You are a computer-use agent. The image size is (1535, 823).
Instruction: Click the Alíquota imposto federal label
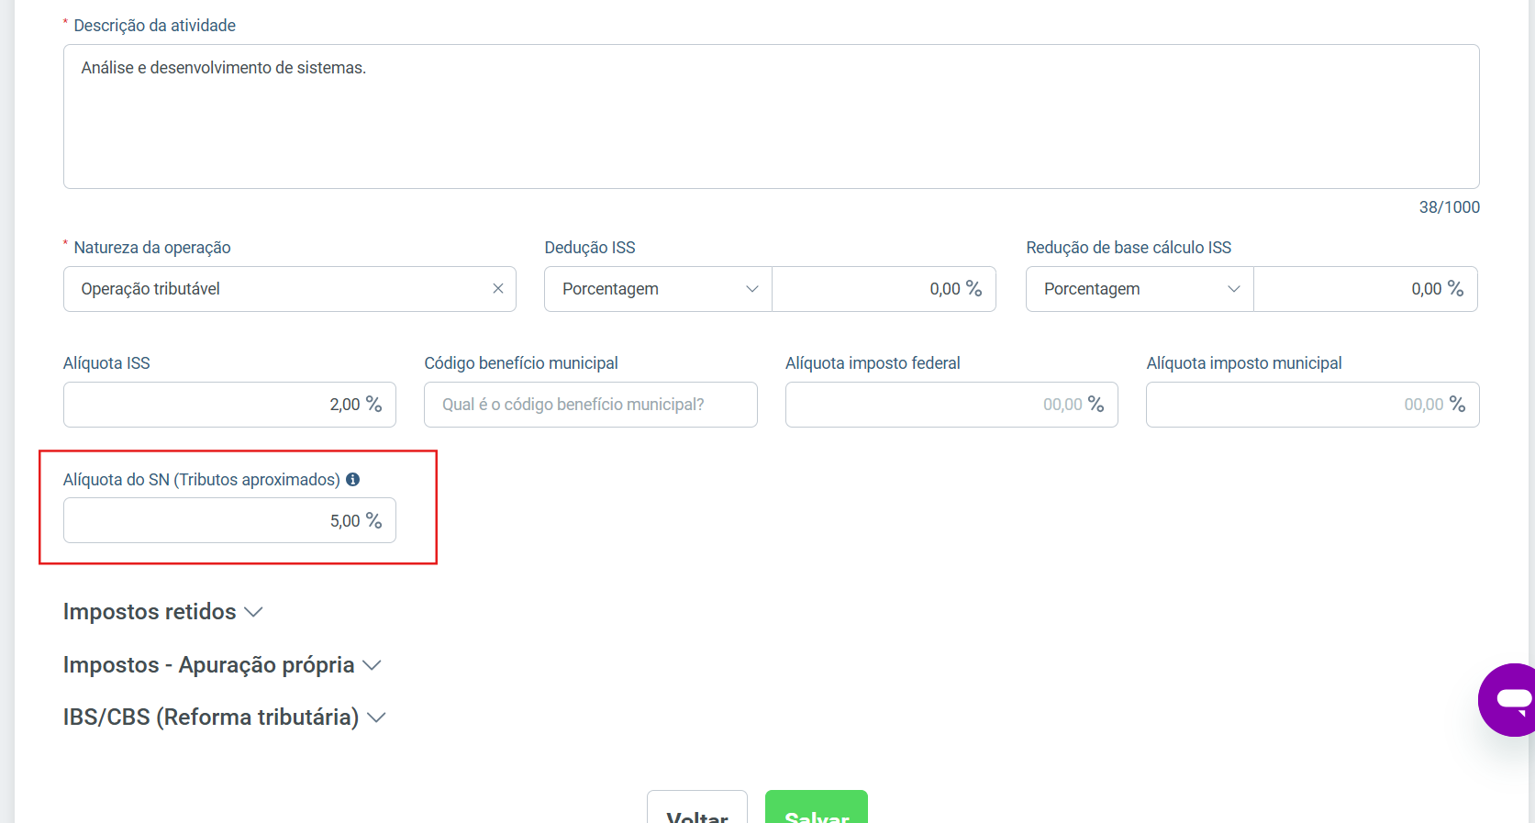point(873,363)
